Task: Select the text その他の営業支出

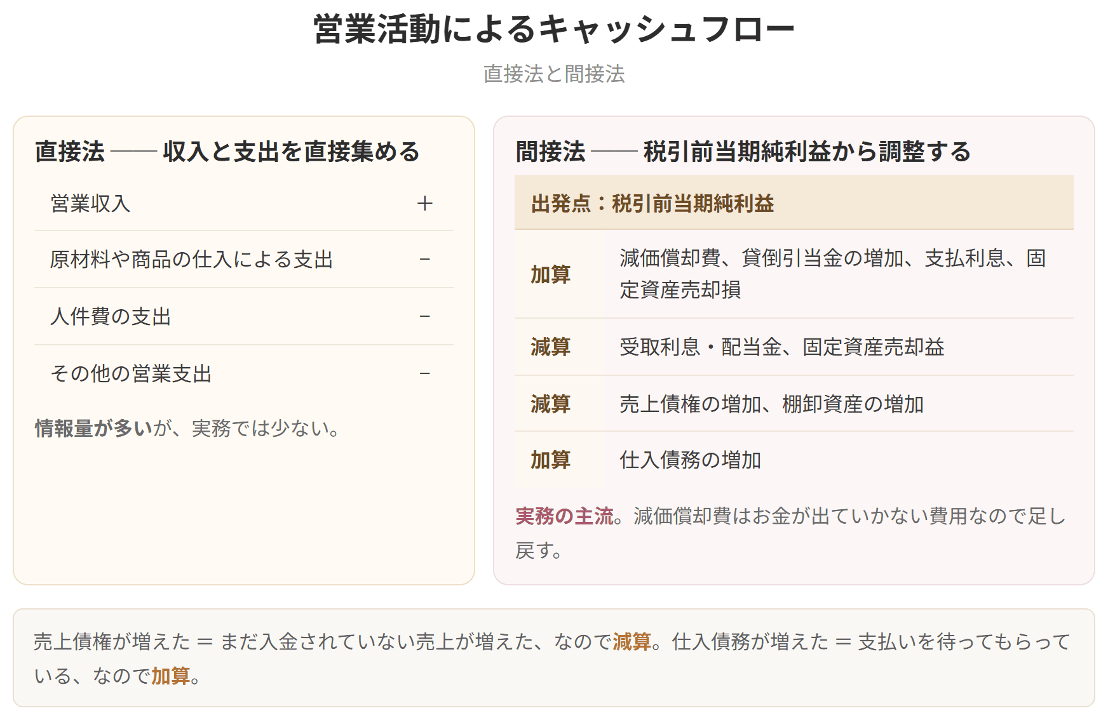Action: (131, 374)
